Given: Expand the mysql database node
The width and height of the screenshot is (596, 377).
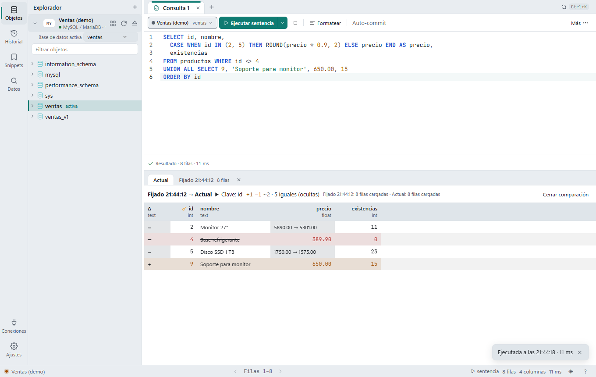Looking at the screenshot, I should [32, 75].
